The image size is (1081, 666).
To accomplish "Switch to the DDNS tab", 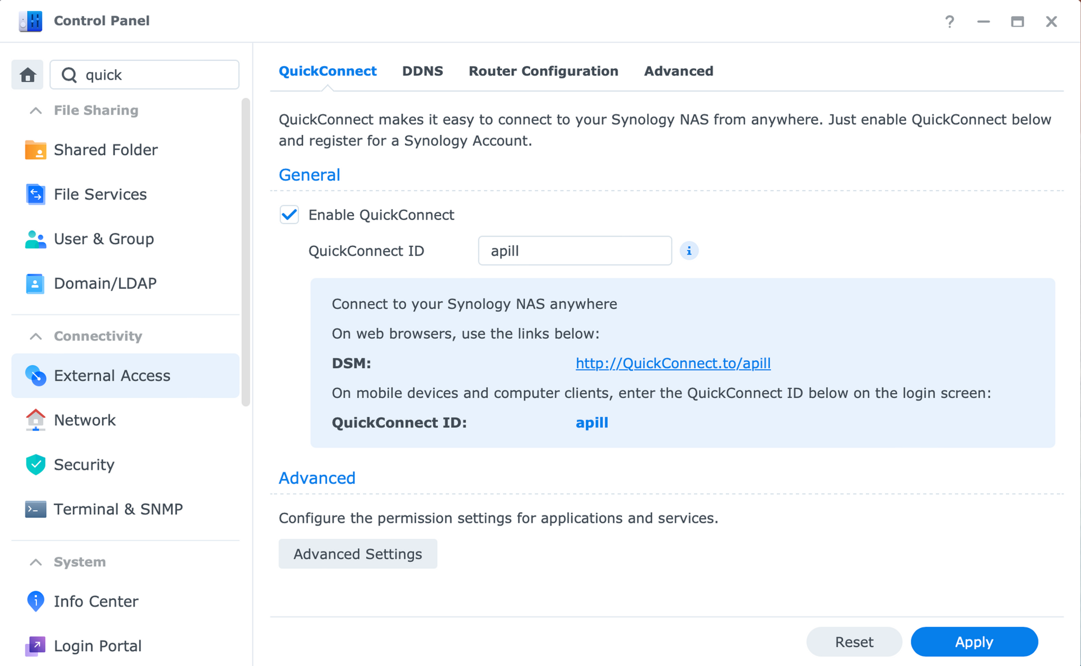I will point(422,71).
